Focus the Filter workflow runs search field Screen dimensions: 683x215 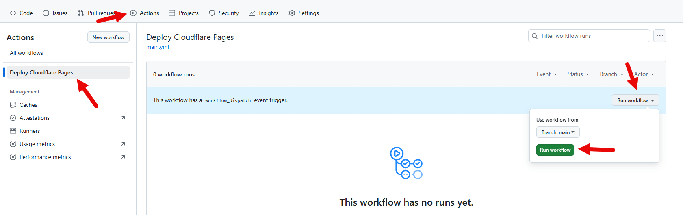pos(589,36)
